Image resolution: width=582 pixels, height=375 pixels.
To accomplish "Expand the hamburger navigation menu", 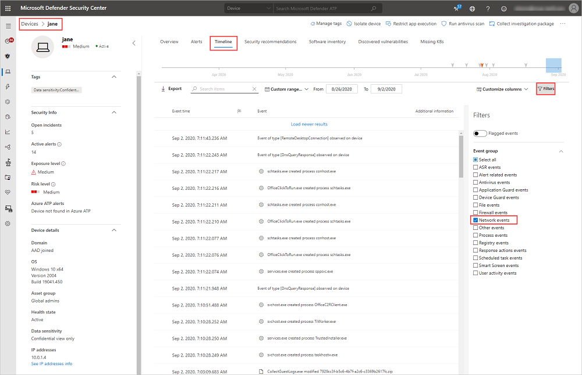I will pyautogui.click(x=8, y=26).
